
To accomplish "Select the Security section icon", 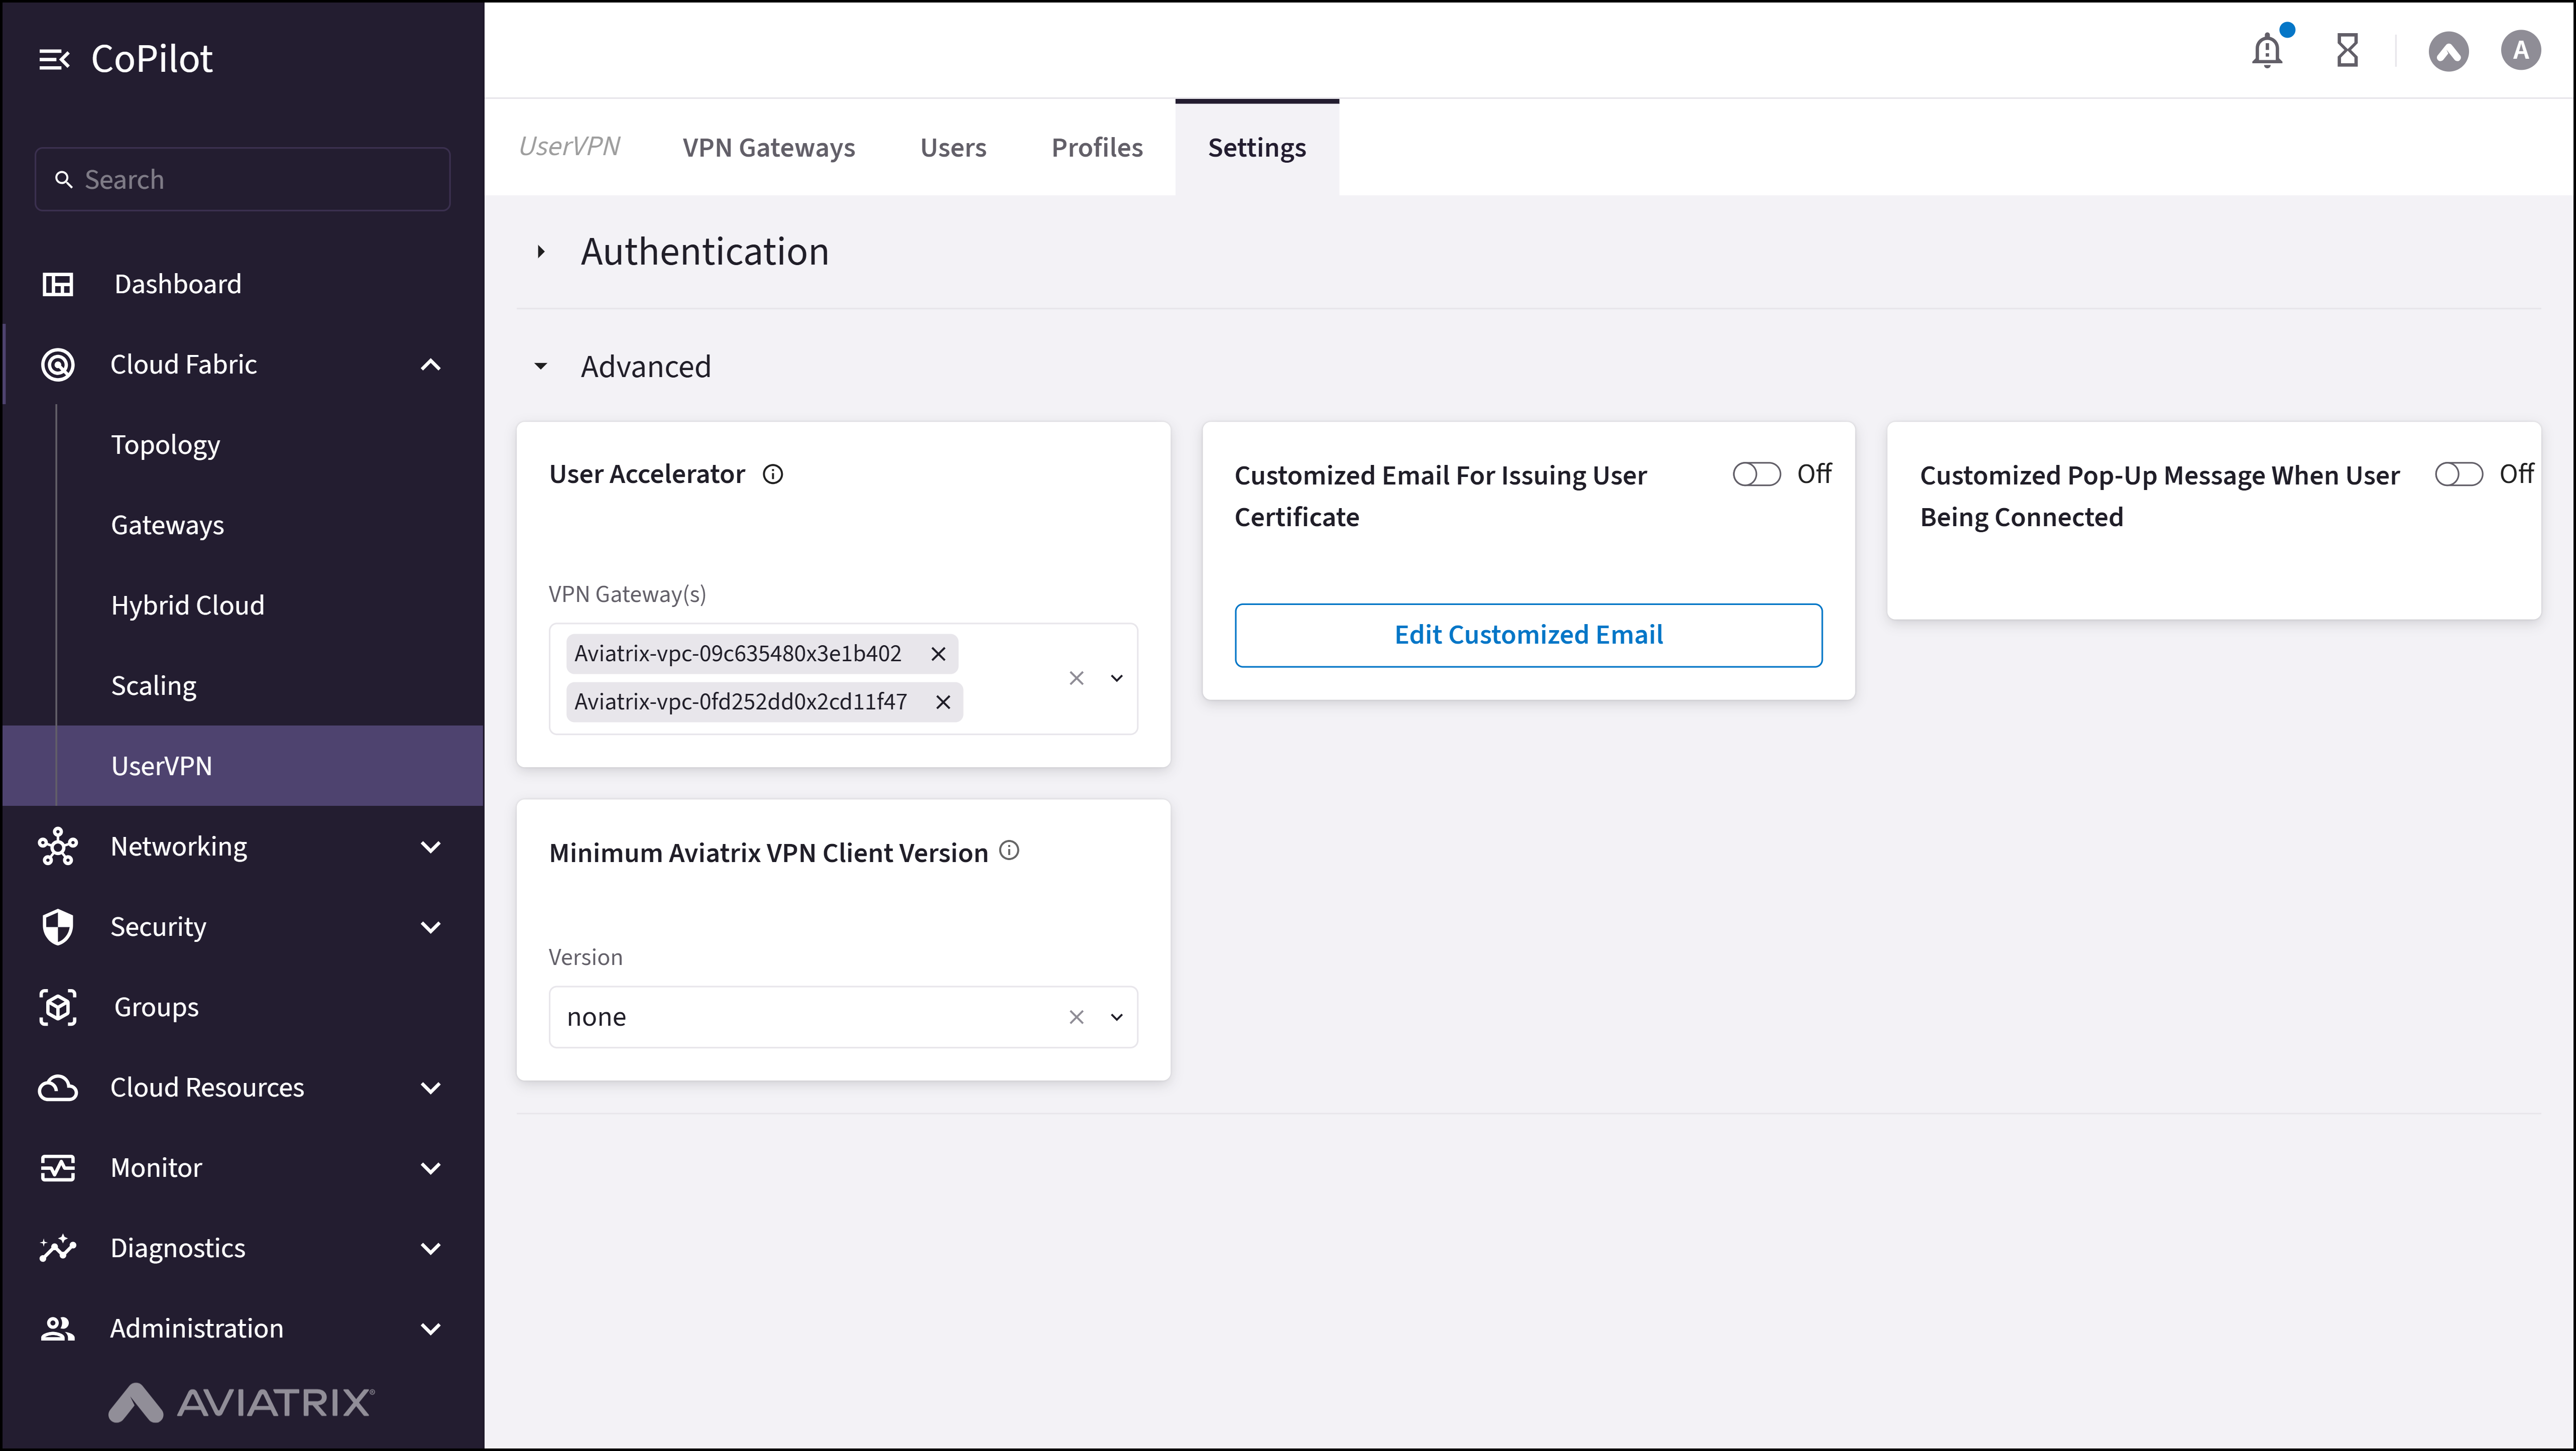I will click(57, 926).
